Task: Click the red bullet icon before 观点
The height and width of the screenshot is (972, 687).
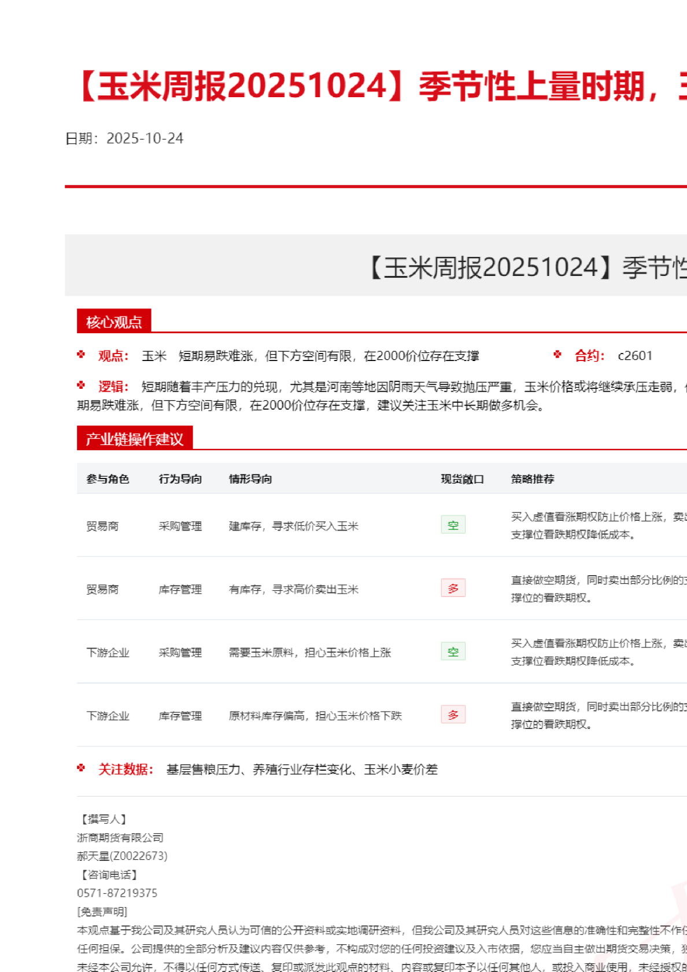Action: [81, 355]
